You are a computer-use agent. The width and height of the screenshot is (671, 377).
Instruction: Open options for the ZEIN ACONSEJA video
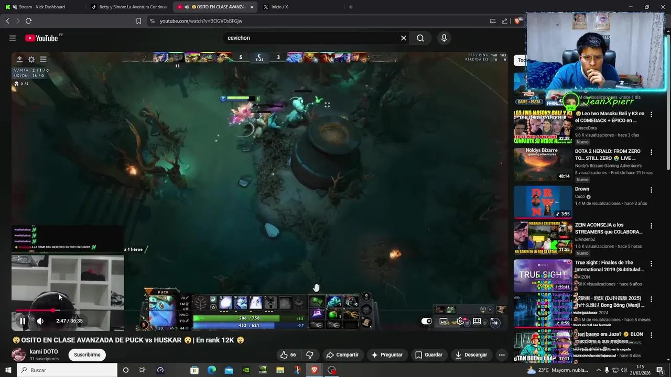coord(652,226)
